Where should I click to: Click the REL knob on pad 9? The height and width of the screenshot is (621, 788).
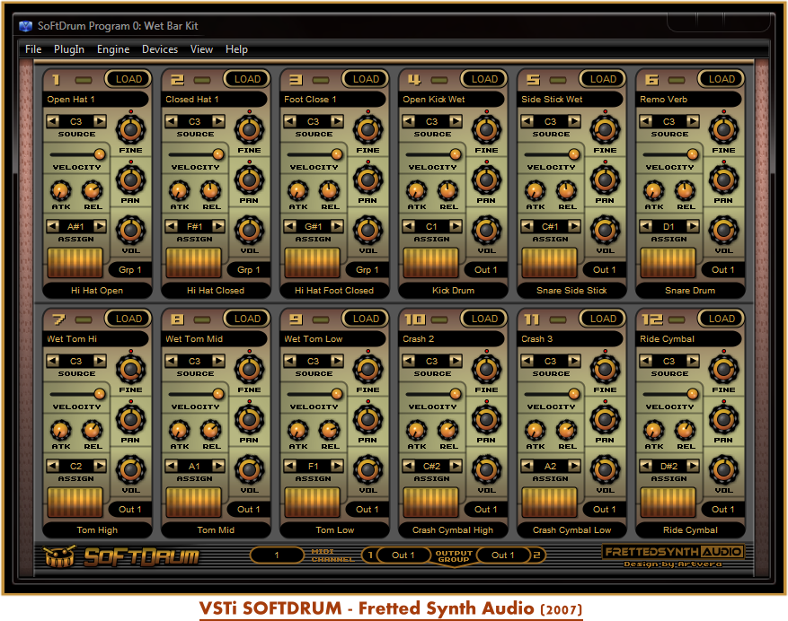(330, 430)
